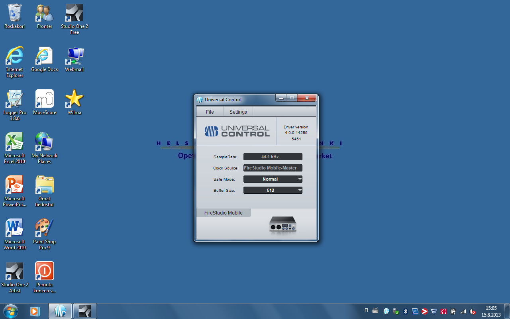Expand the Safe Mode dropdown set to Normal
The height and width of the screenshot is (319, 510).
coord(273,179)
